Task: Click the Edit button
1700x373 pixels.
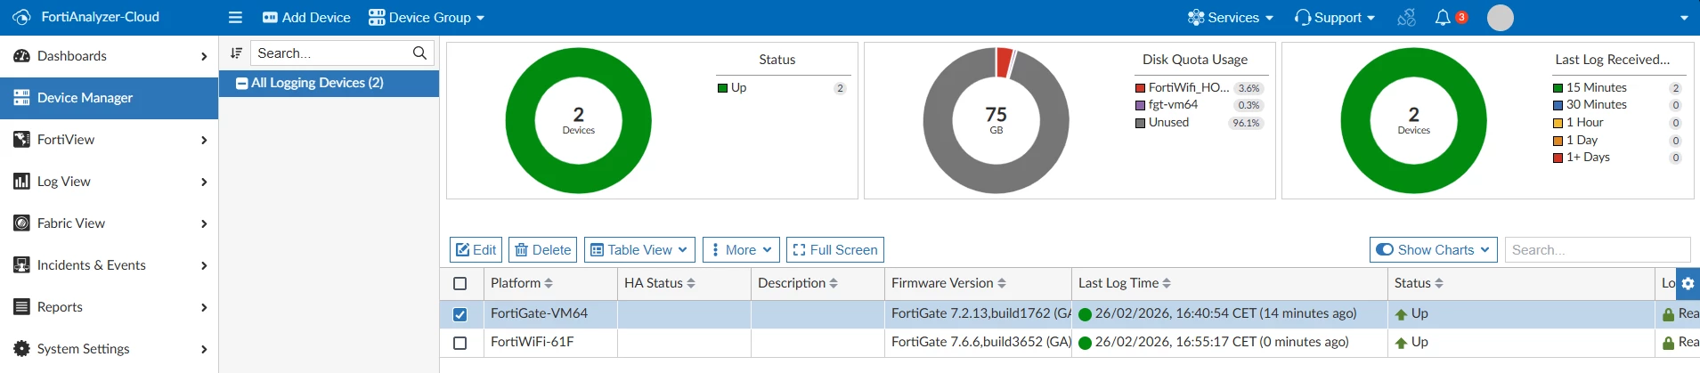Action: coord(476,250)
